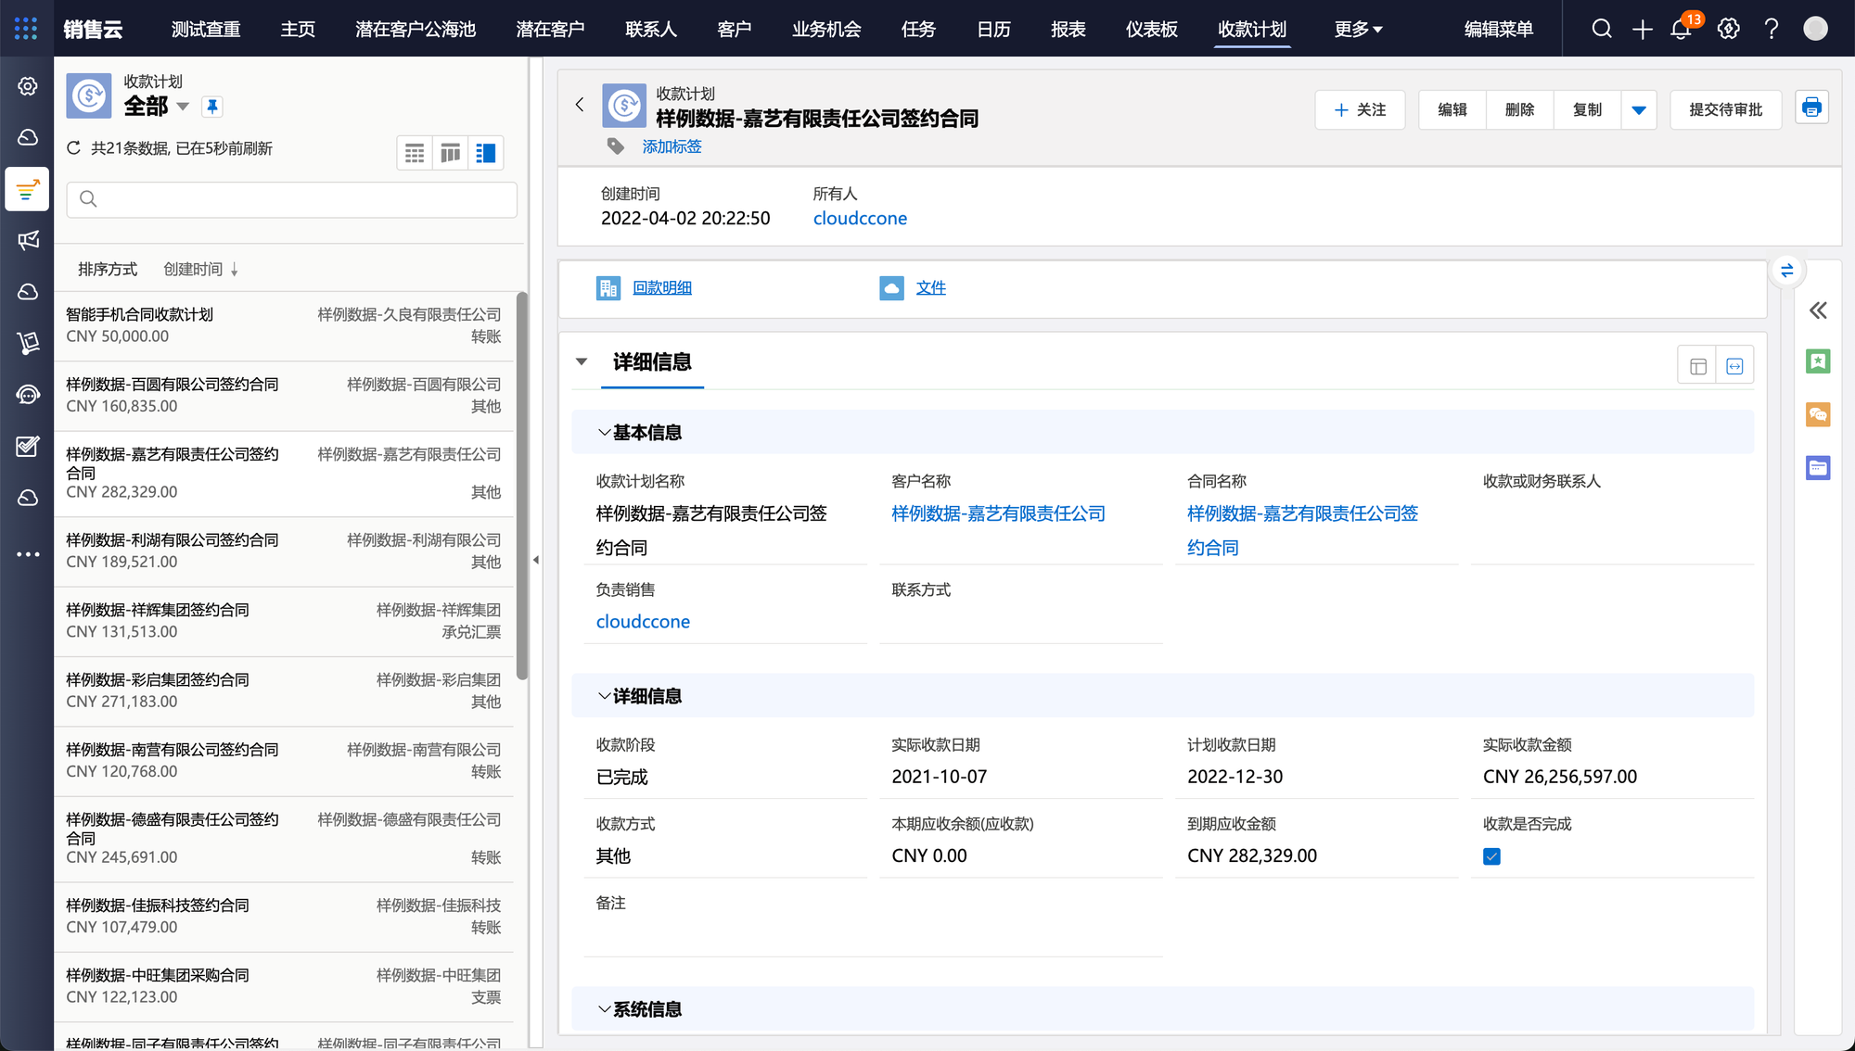Click the list search input field
This screenshot has height=1051, width=1855.
pos(292,199)
